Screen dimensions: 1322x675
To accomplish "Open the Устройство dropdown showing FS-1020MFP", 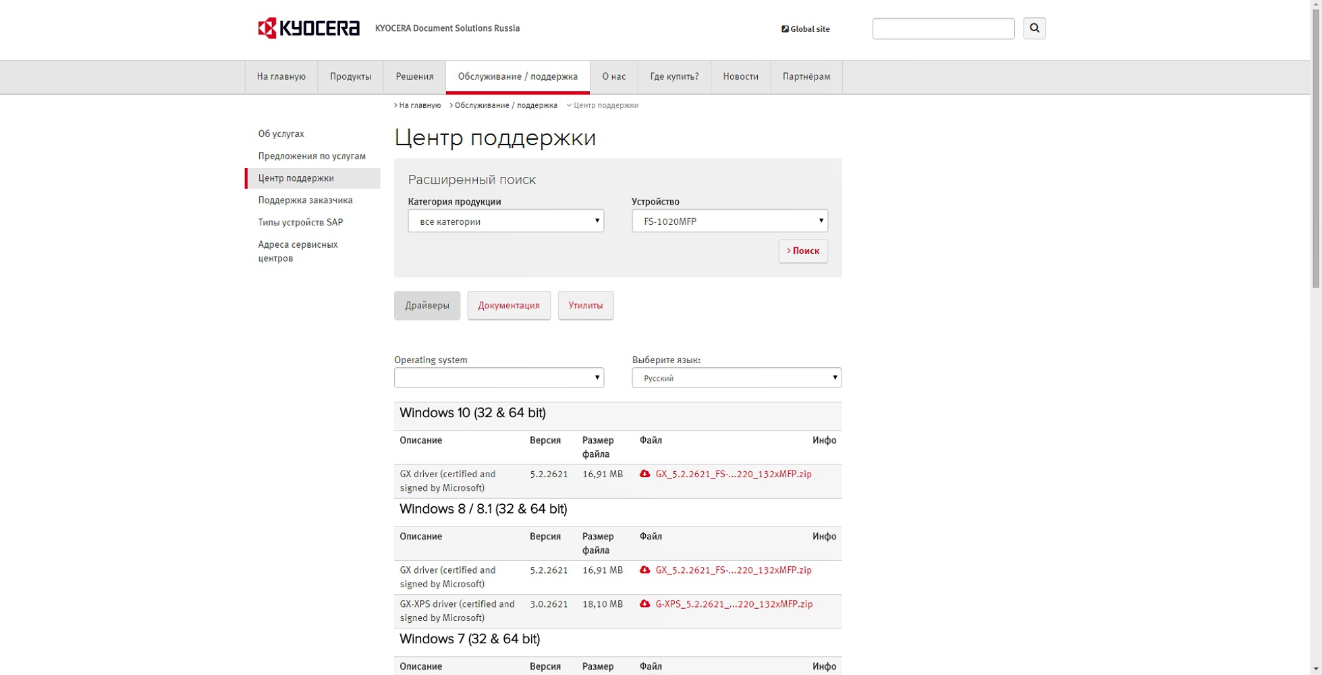I will 729,221.
